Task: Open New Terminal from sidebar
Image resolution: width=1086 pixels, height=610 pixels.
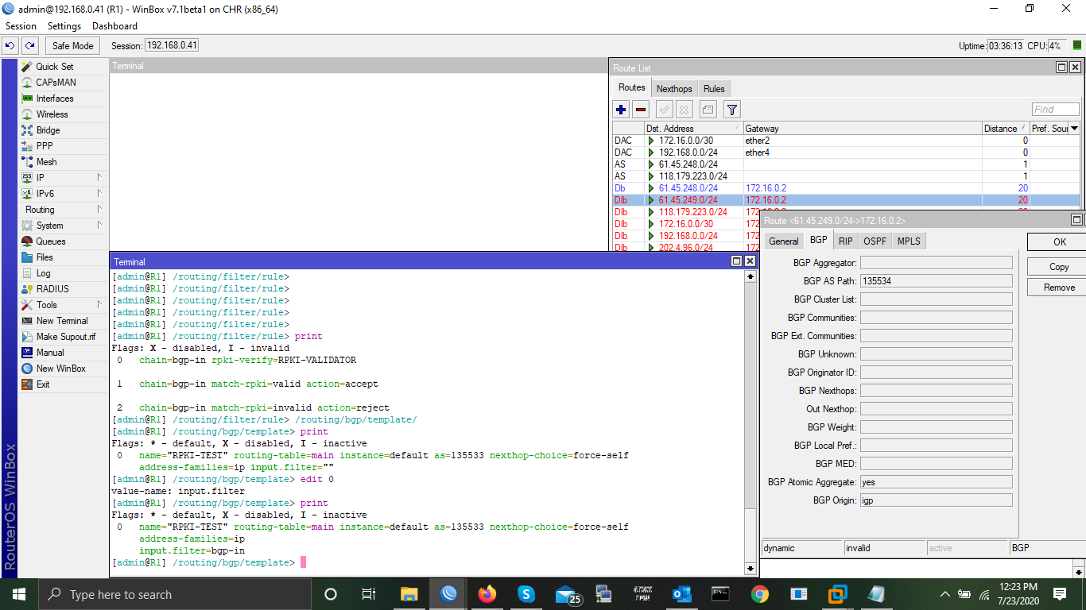Action: [64, 321]
